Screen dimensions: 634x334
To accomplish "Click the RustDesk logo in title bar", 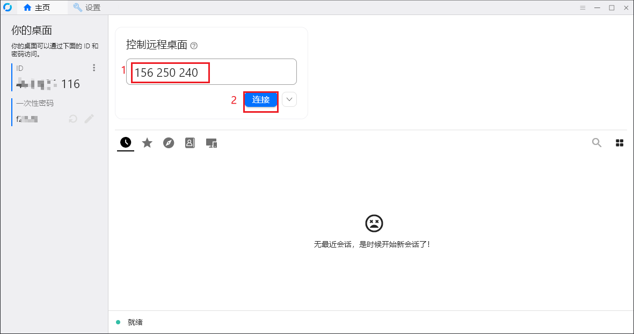I will point(7,8).
